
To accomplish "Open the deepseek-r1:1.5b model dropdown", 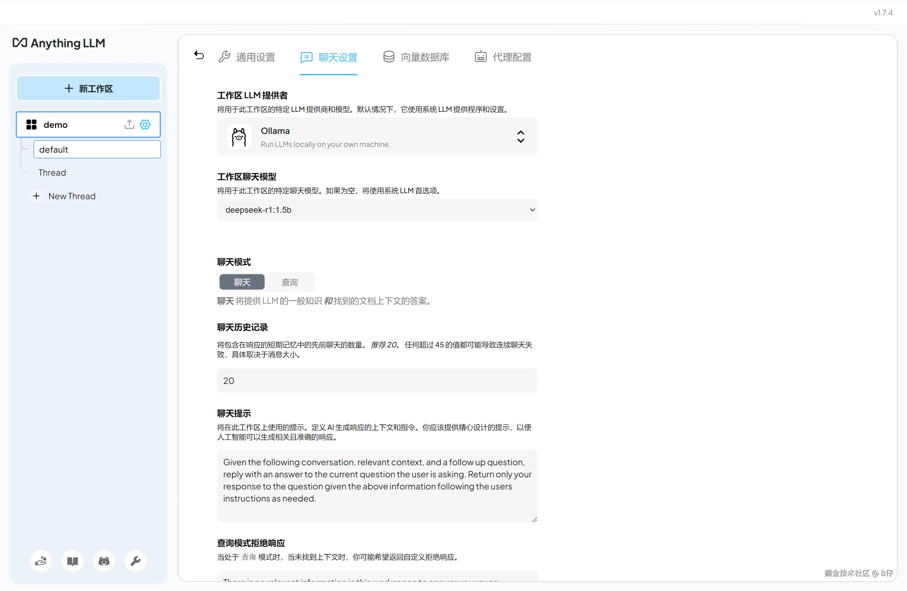I will tap(377, 210).
